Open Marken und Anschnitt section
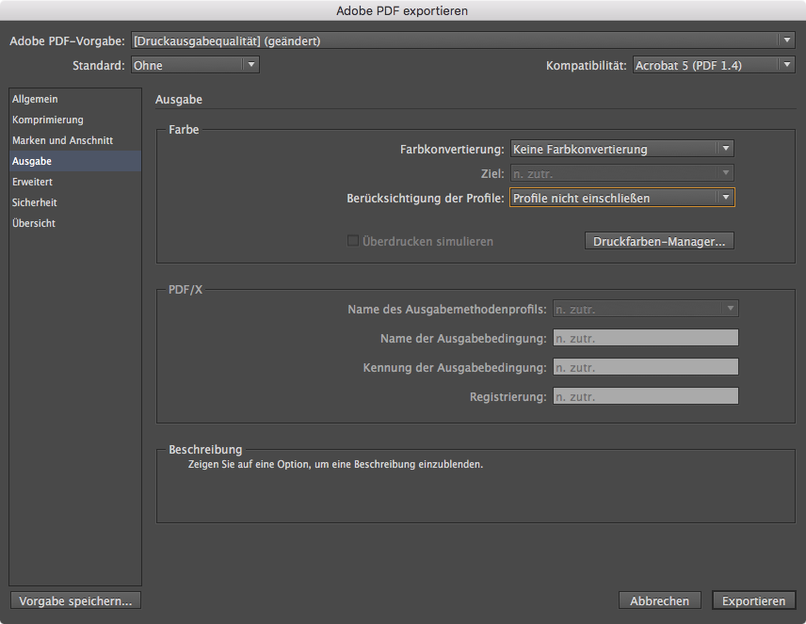This screenshot has width=806, height=624. click(75, 140)
